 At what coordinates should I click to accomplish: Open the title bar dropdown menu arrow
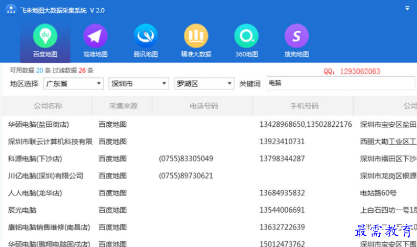pyautogui.click(x=407, y=8)
